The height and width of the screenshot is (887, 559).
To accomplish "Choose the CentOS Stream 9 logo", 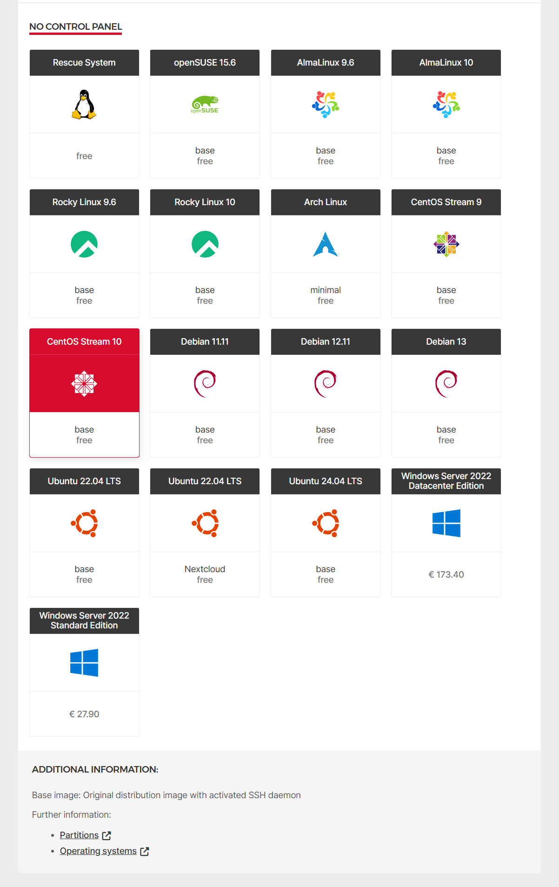I will tap(446, 244).
